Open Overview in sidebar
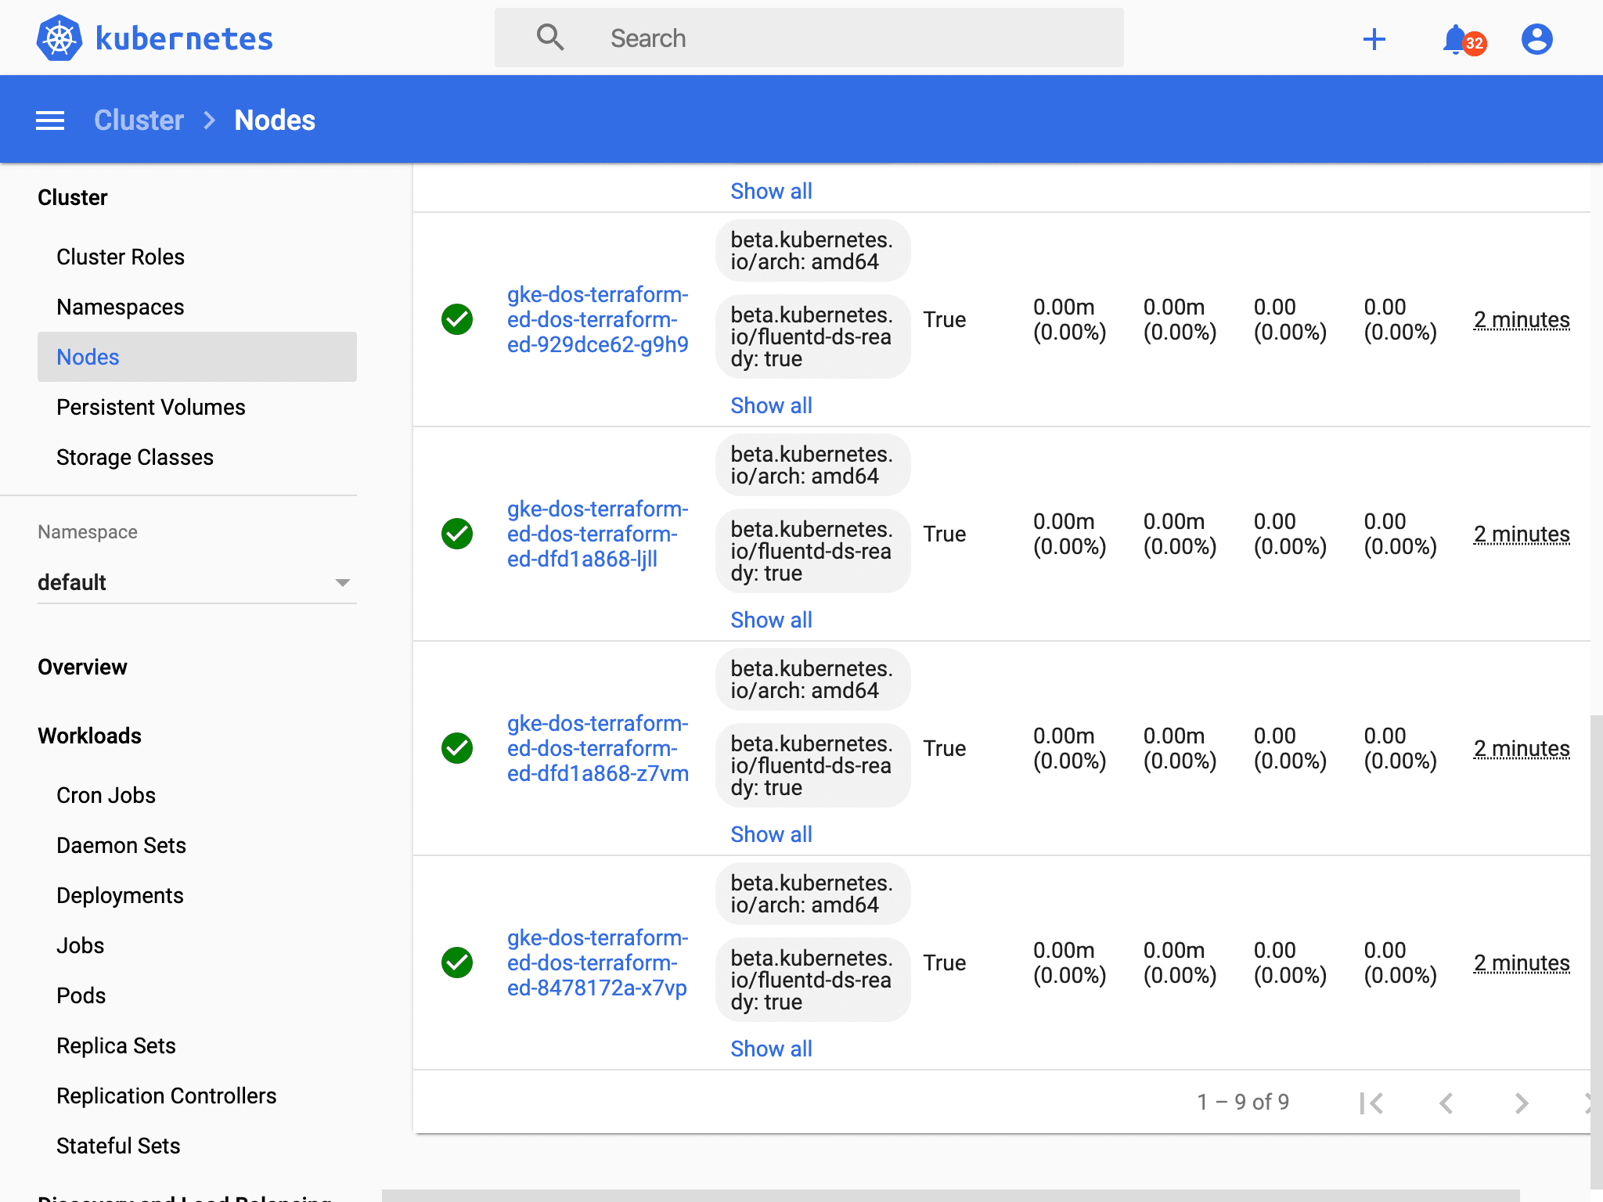This screenshot has height=1202, width=1603. (x=82, y=667)
